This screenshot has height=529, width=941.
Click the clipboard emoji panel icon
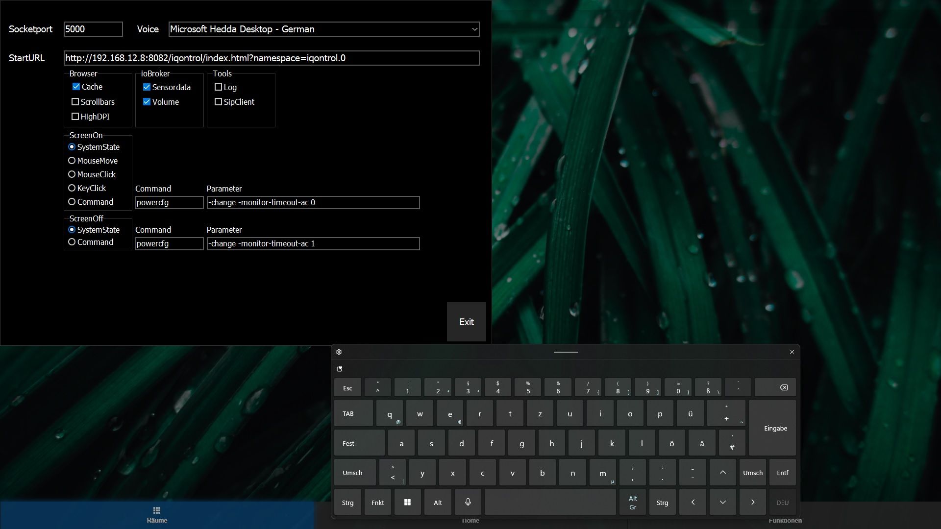(339, 369)
